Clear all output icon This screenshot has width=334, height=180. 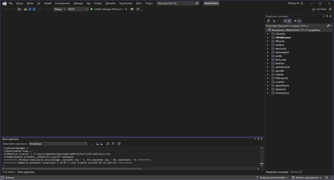pos(107,144)
